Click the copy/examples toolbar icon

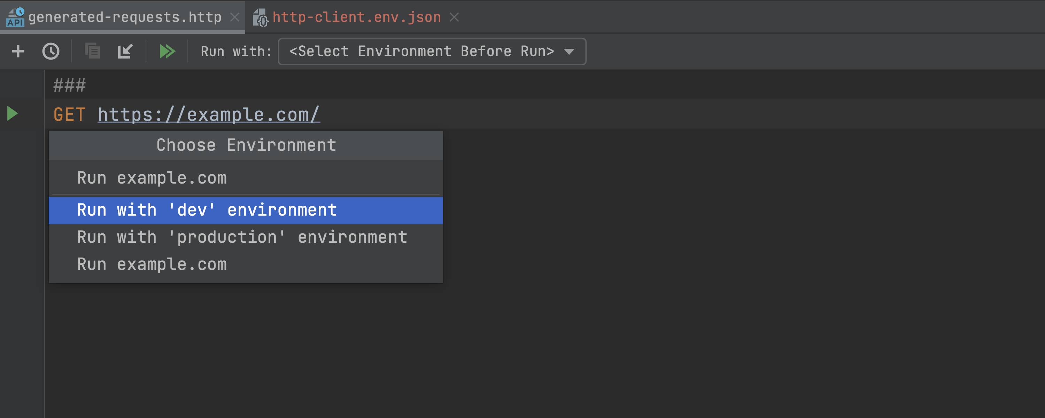click(x=93, y=52)
